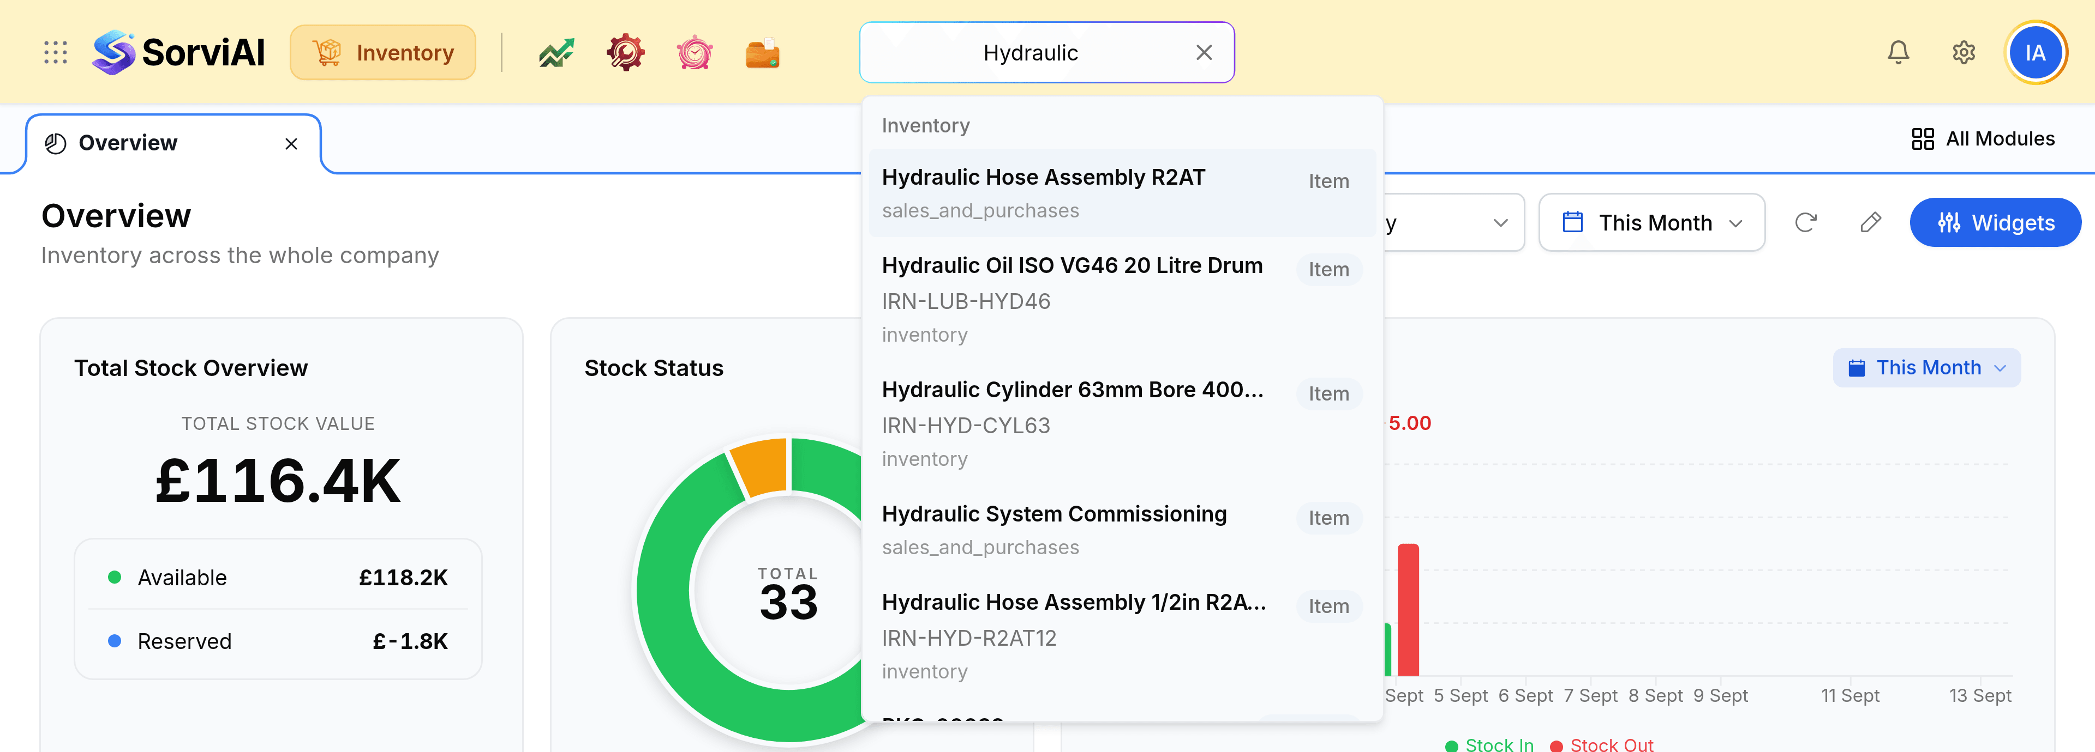Click the Overview page heading
The width and height of the screenshot is (2095, 752).
pyautogui.click(x=116, y=216)
